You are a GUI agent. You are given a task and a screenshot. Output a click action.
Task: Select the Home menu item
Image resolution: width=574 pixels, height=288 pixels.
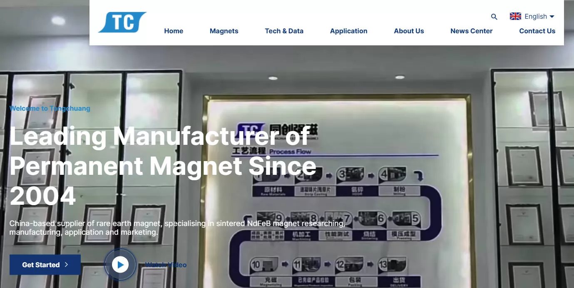174,31
